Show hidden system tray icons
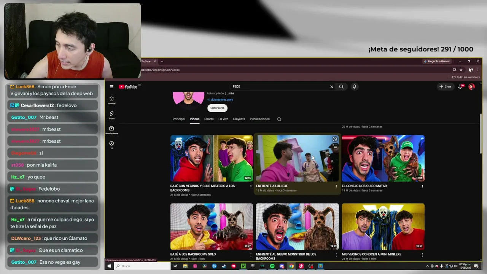Screen dimensions: 487x274 (427, 266)
